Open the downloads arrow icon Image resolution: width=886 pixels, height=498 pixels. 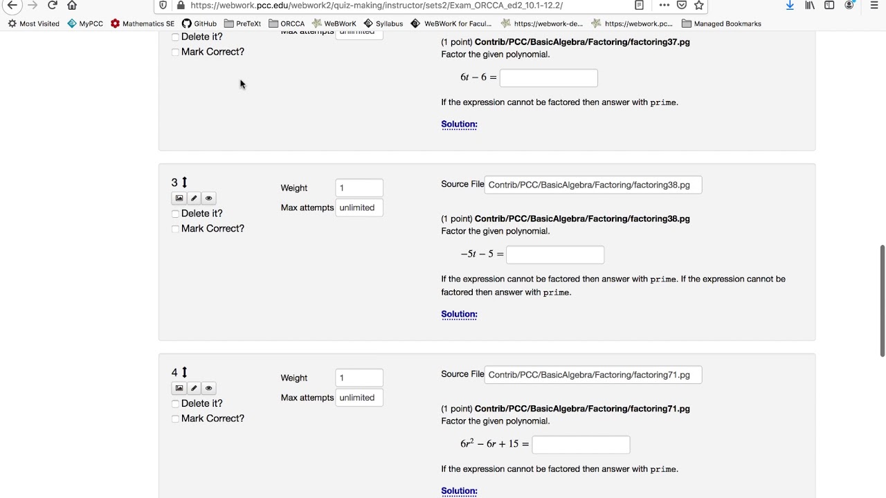tap(790, 6)
